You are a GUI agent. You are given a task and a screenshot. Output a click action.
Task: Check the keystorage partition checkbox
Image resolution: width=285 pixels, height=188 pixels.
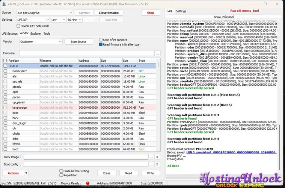5,108
